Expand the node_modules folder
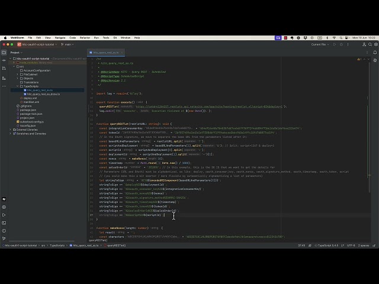379x284 pixels. (x=14, y=63)
